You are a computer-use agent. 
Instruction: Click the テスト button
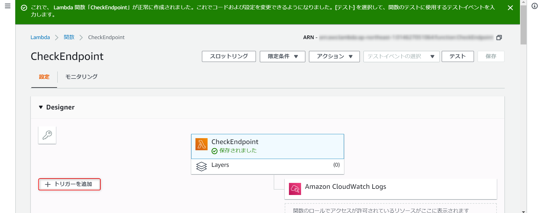pyautogui.click(x=458, y=56)
